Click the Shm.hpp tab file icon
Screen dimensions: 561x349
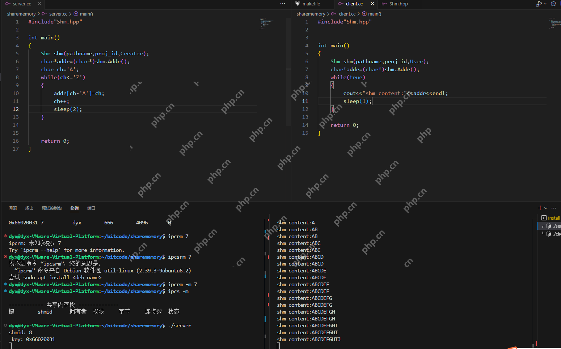[x=384, y=4]
